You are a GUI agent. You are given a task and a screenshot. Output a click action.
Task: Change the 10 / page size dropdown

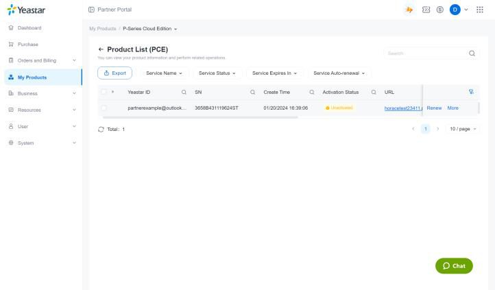(x=463, y=129)
